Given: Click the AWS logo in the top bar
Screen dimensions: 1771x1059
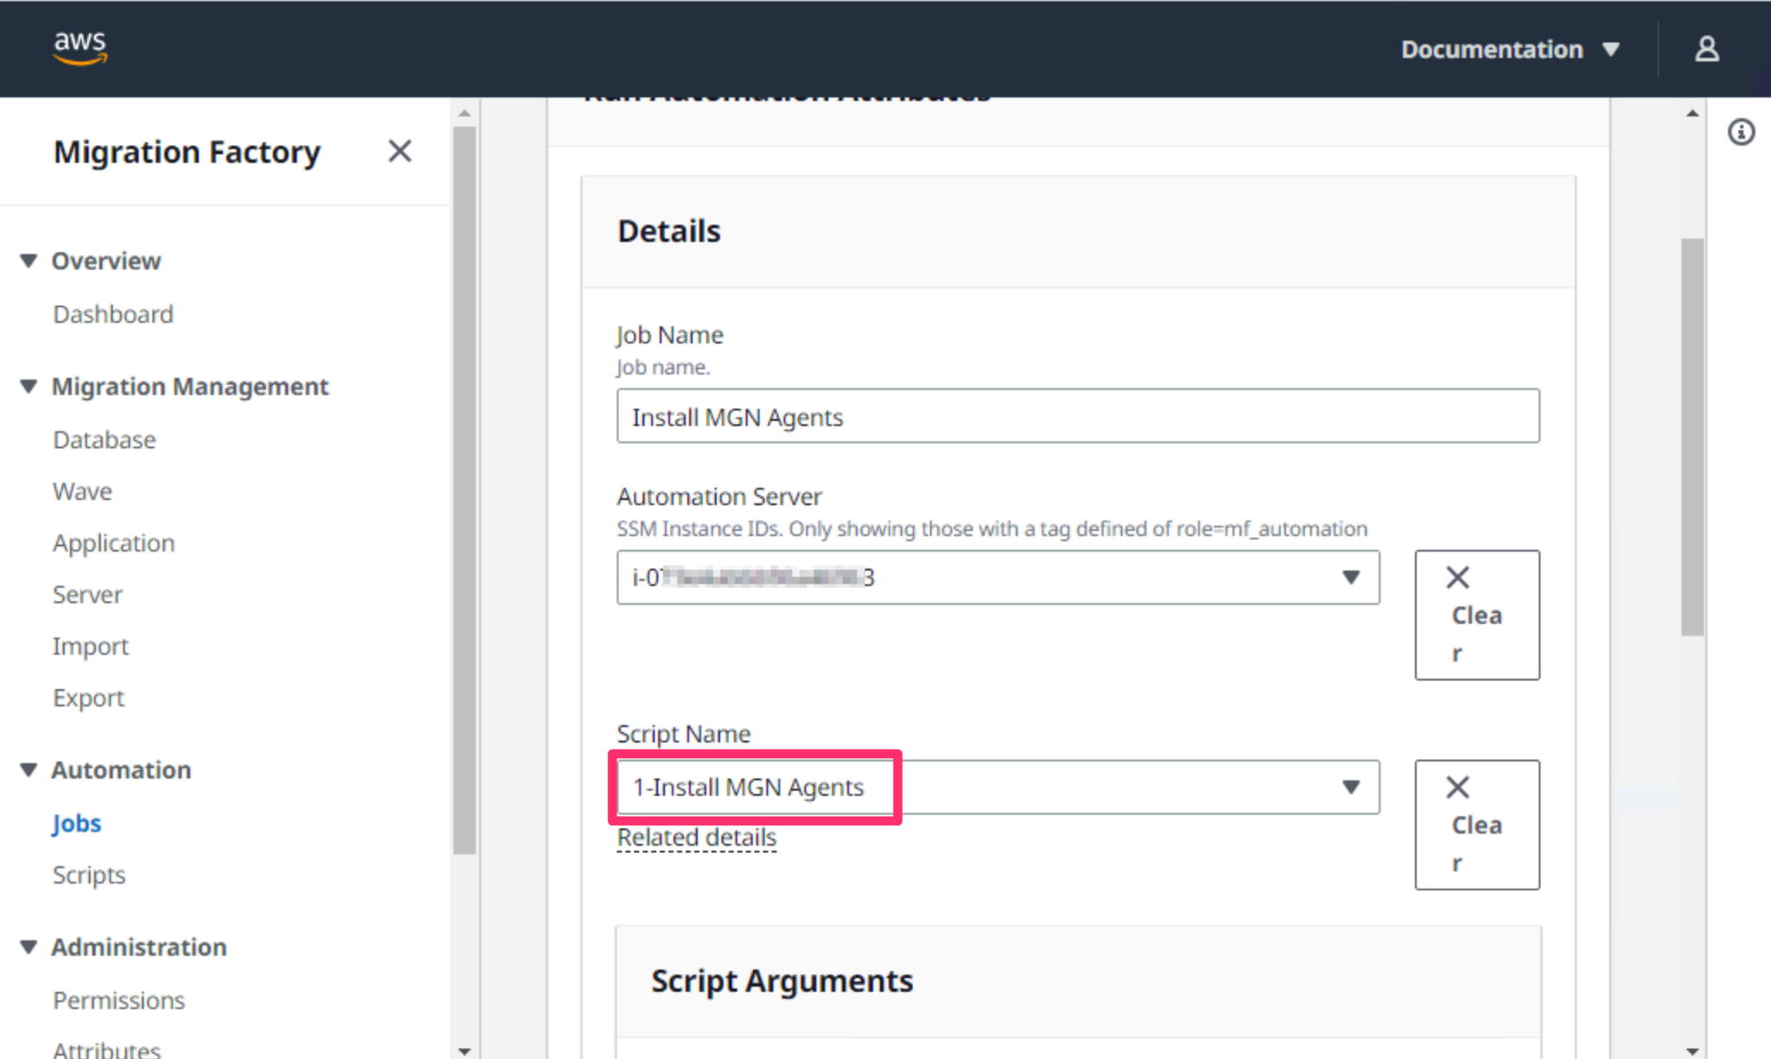Looking at the screenshot, I should (80, 48).
